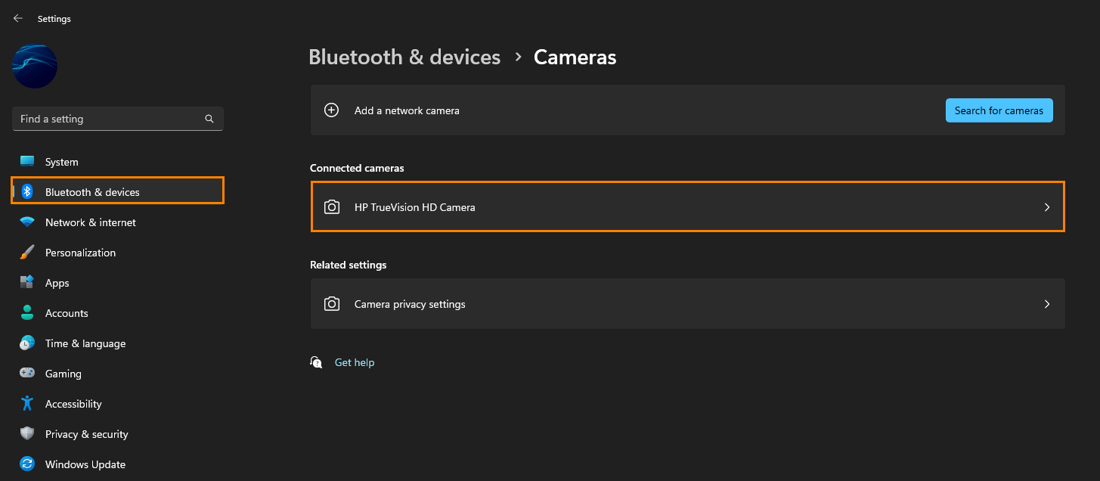Click the Apps icon in sidebar
Viewport: 1100px width, 481px height.
27,283
